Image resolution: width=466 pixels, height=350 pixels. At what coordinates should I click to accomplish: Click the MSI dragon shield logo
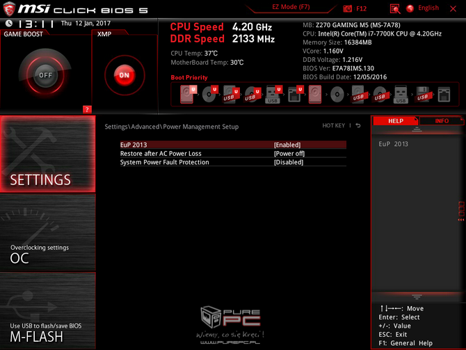click(9, 8)
